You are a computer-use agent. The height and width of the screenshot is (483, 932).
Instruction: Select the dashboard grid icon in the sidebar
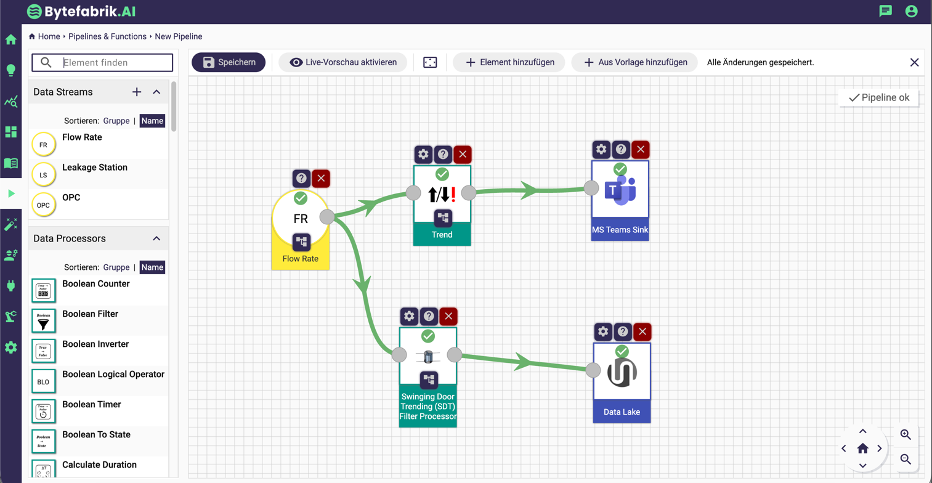(10, 132)
